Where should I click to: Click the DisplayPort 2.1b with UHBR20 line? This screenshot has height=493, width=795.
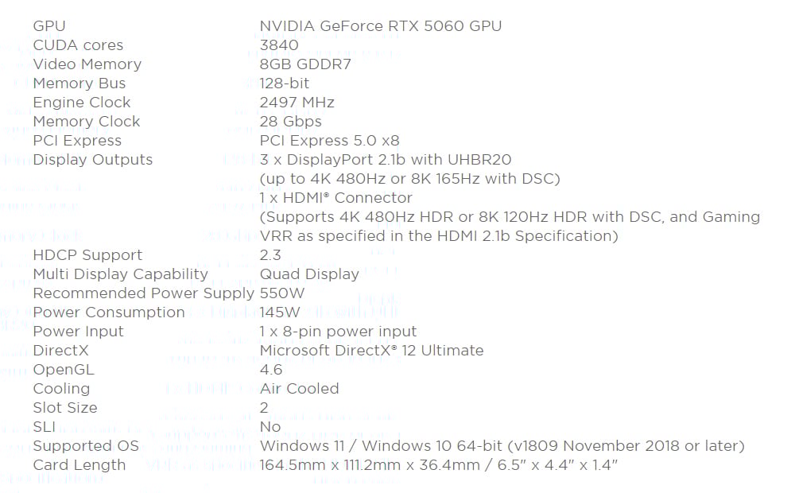click(386, 160)
